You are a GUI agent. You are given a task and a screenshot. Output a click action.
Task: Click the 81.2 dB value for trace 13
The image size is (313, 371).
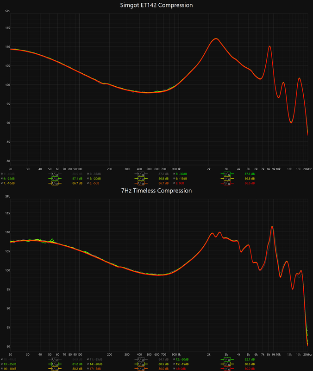pos(77,364)
